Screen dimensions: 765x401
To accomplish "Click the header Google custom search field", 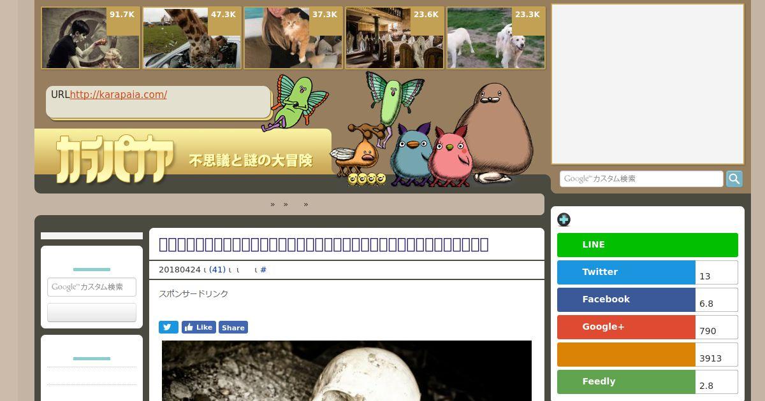I will 641,179.
